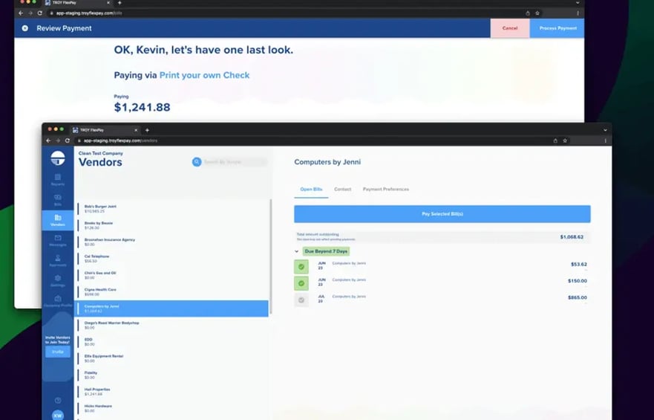Screen dimensions: 654x420
Task: Click the $1,068.62 total outstanding amount
Action: [572, 237]
